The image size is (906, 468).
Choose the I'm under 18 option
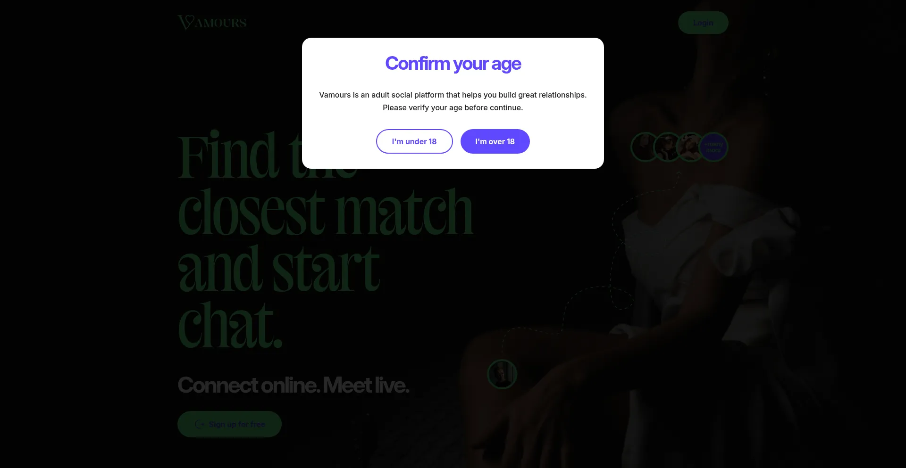(414, 141)
